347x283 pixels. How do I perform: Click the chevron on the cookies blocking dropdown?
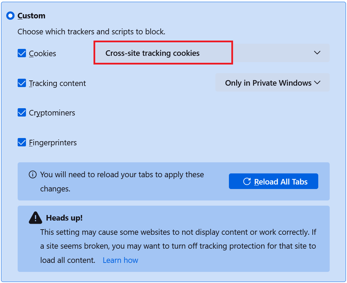pyautogui.click(x=317, y=53)
